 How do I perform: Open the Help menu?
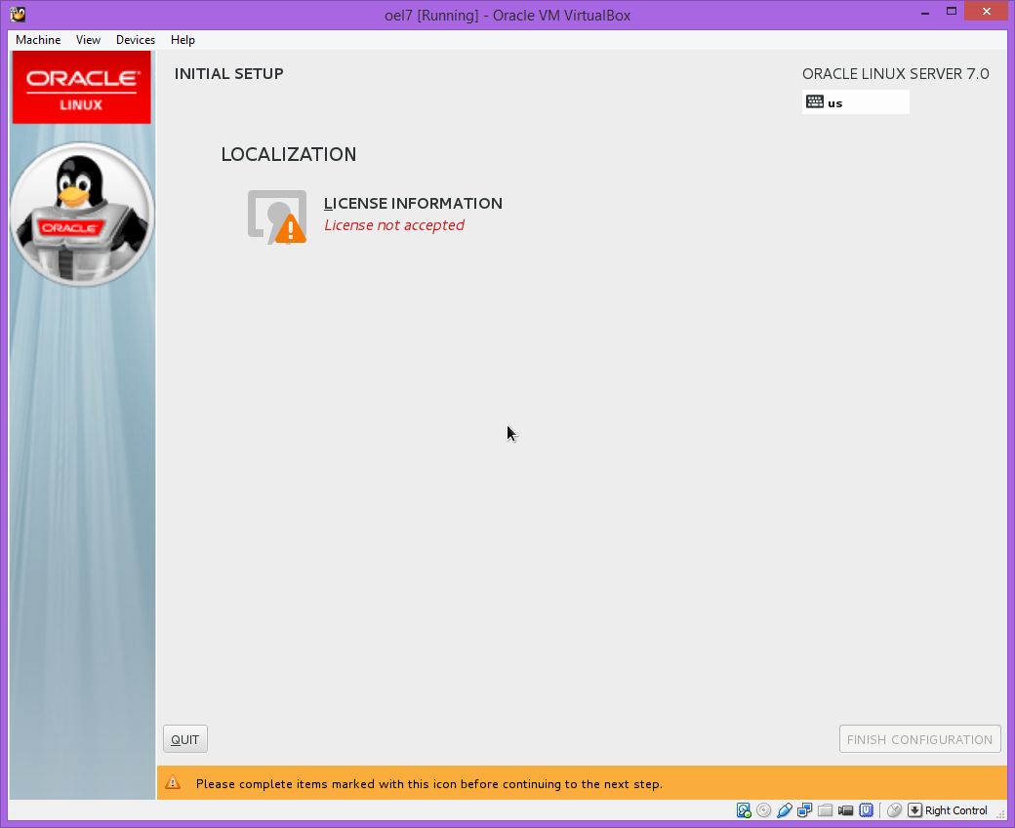click(183, 39)
